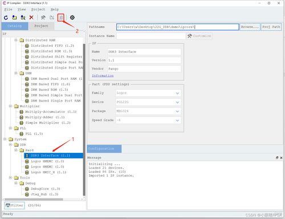Collapse the Tools tree node
The width and height of the screenshot is (285, 219).
pos(10,178)
